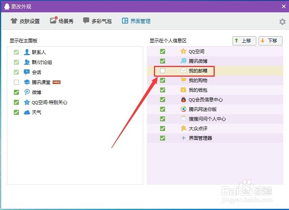Image resolution: width=289 pixels, height=210 pixels.
Task: Select the 我的购物 row text
Action: point(198,81)
